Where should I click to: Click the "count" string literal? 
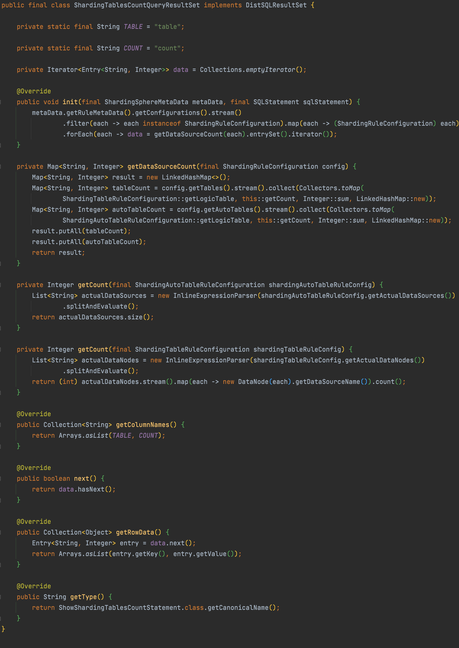coord(167,48)
